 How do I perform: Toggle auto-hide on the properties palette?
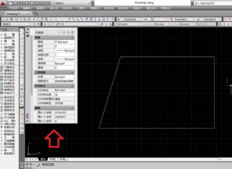[x=28, y=32]
